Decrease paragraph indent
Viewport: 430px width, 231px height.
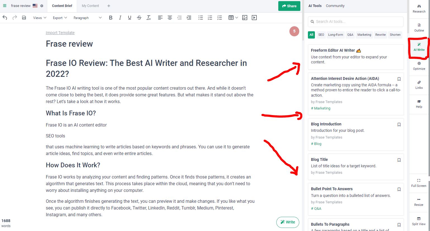179,18
